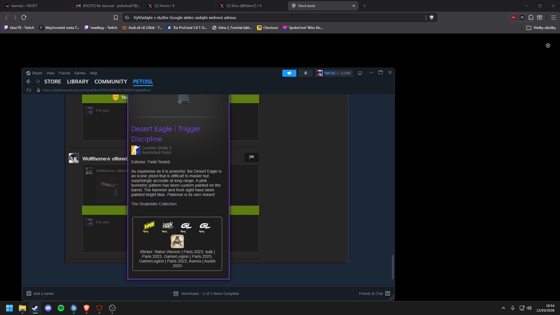Use the Steam page vertical scrollbar
This screenshot has height=315, width=560.
[x=392, y=266]
